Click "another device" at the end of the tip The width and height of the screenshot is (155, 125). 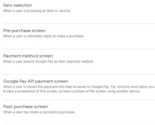click(128, 91)
